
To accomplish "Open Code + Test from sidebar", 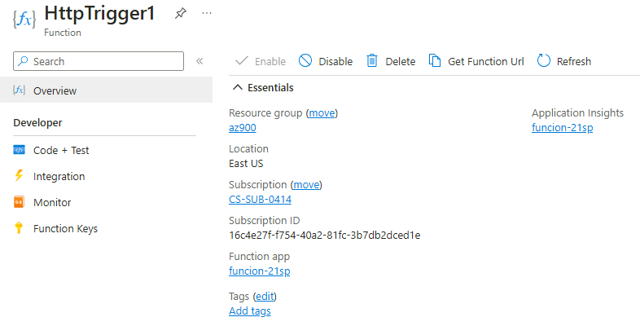I will click(61, 150).
